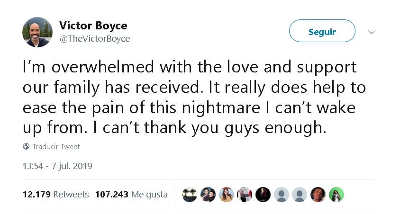400x214 pixels.
Task: Click the tweet text about love and support
Action: point(194,98)
